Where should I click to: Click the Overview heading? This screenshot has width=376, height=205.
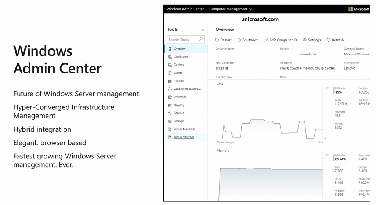coord(224,29)
